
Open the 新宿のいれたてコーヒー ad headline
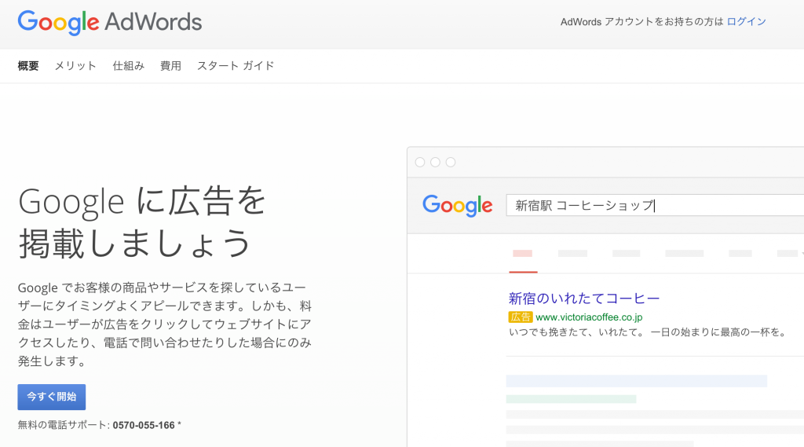(583, 299)
